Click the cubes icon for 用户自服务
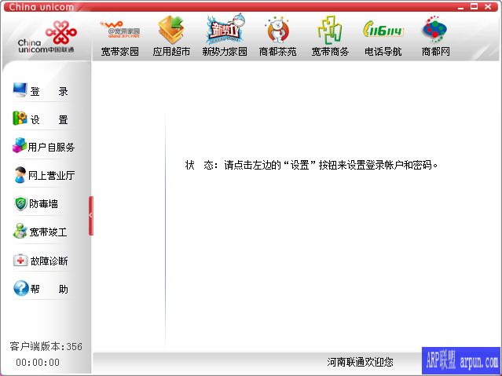Image resolution: width=502 pixels, height=376 pixels. click(20, 145)
